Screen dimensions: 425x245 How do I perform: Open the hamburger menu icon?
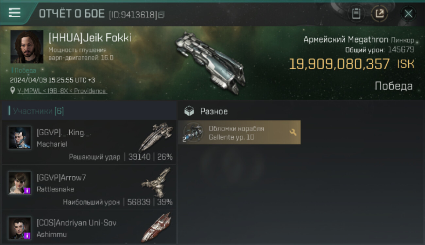coord(14,12)
